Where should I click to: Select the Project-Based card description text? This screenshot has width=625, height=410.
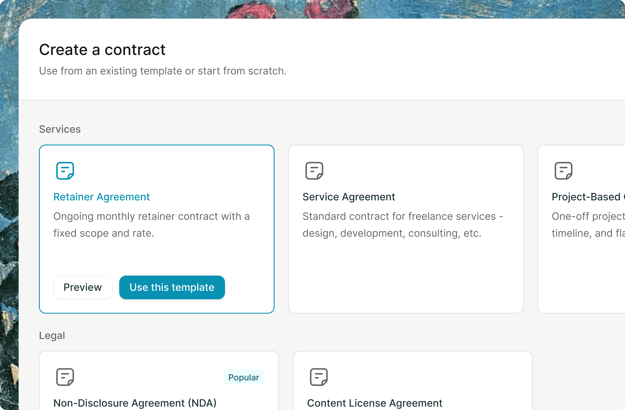coord(588,225)
